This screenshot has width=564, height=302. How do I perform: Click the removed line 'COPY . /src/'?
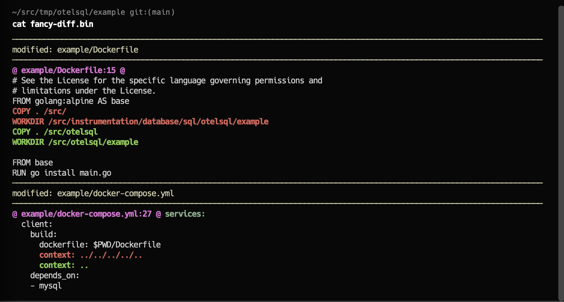39,111
